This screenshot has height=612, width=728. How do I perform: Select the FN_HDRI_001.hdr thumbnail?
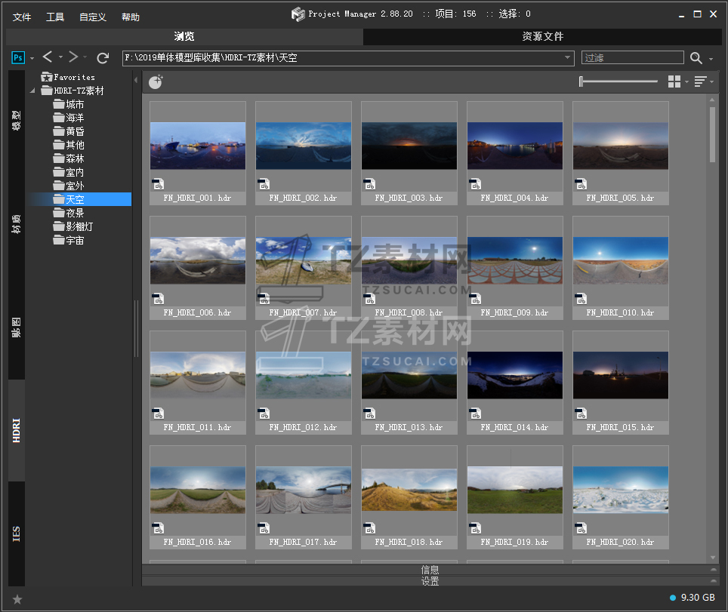pyautogui.click(x=198, y=146)
